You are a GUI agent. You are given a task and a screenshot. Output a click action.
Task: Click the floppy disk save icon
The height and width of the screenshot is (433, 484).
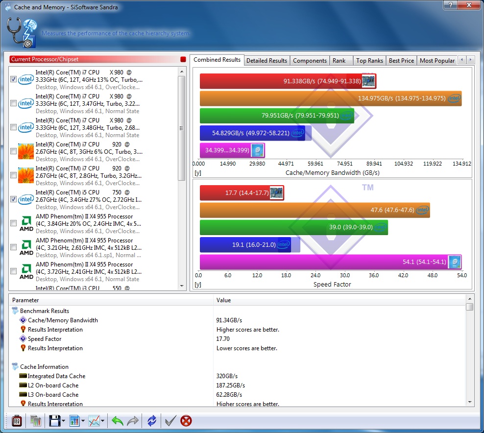tap(55, 421)
